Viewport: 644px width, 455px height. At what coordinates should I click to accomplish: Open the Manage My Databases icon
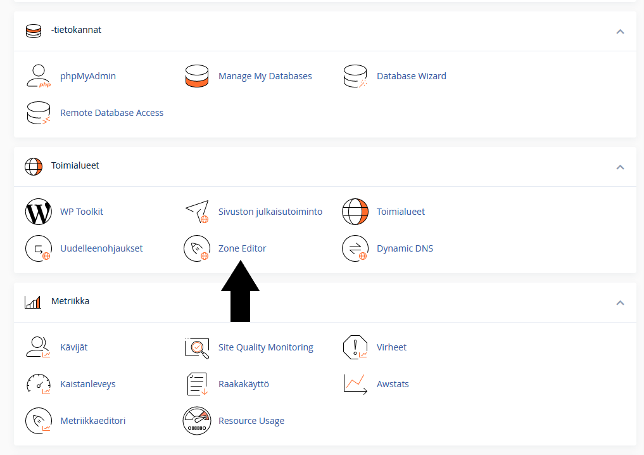(196, 76)
